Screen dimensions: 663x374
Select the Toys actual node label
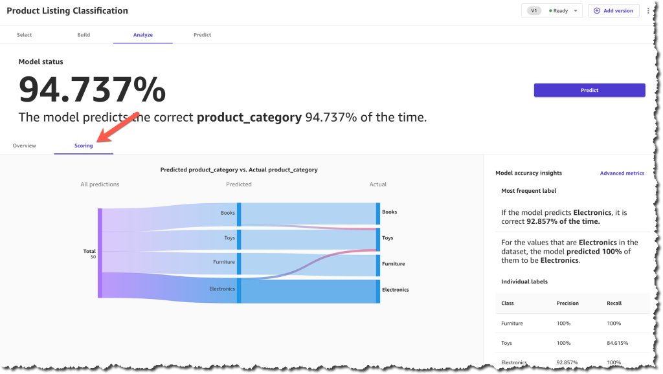387,238
